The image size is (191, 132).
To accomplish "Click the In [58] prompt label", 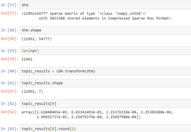I will [10, 30].
